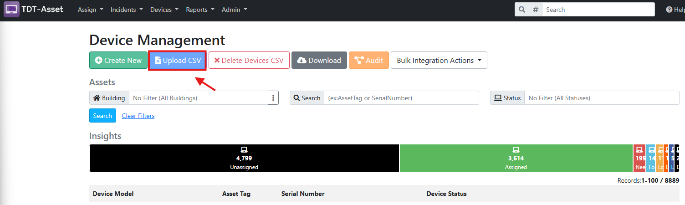This screenshot has height=205, width=685.
Task: Select the red 199 insights segment
Action: point(639,158)
